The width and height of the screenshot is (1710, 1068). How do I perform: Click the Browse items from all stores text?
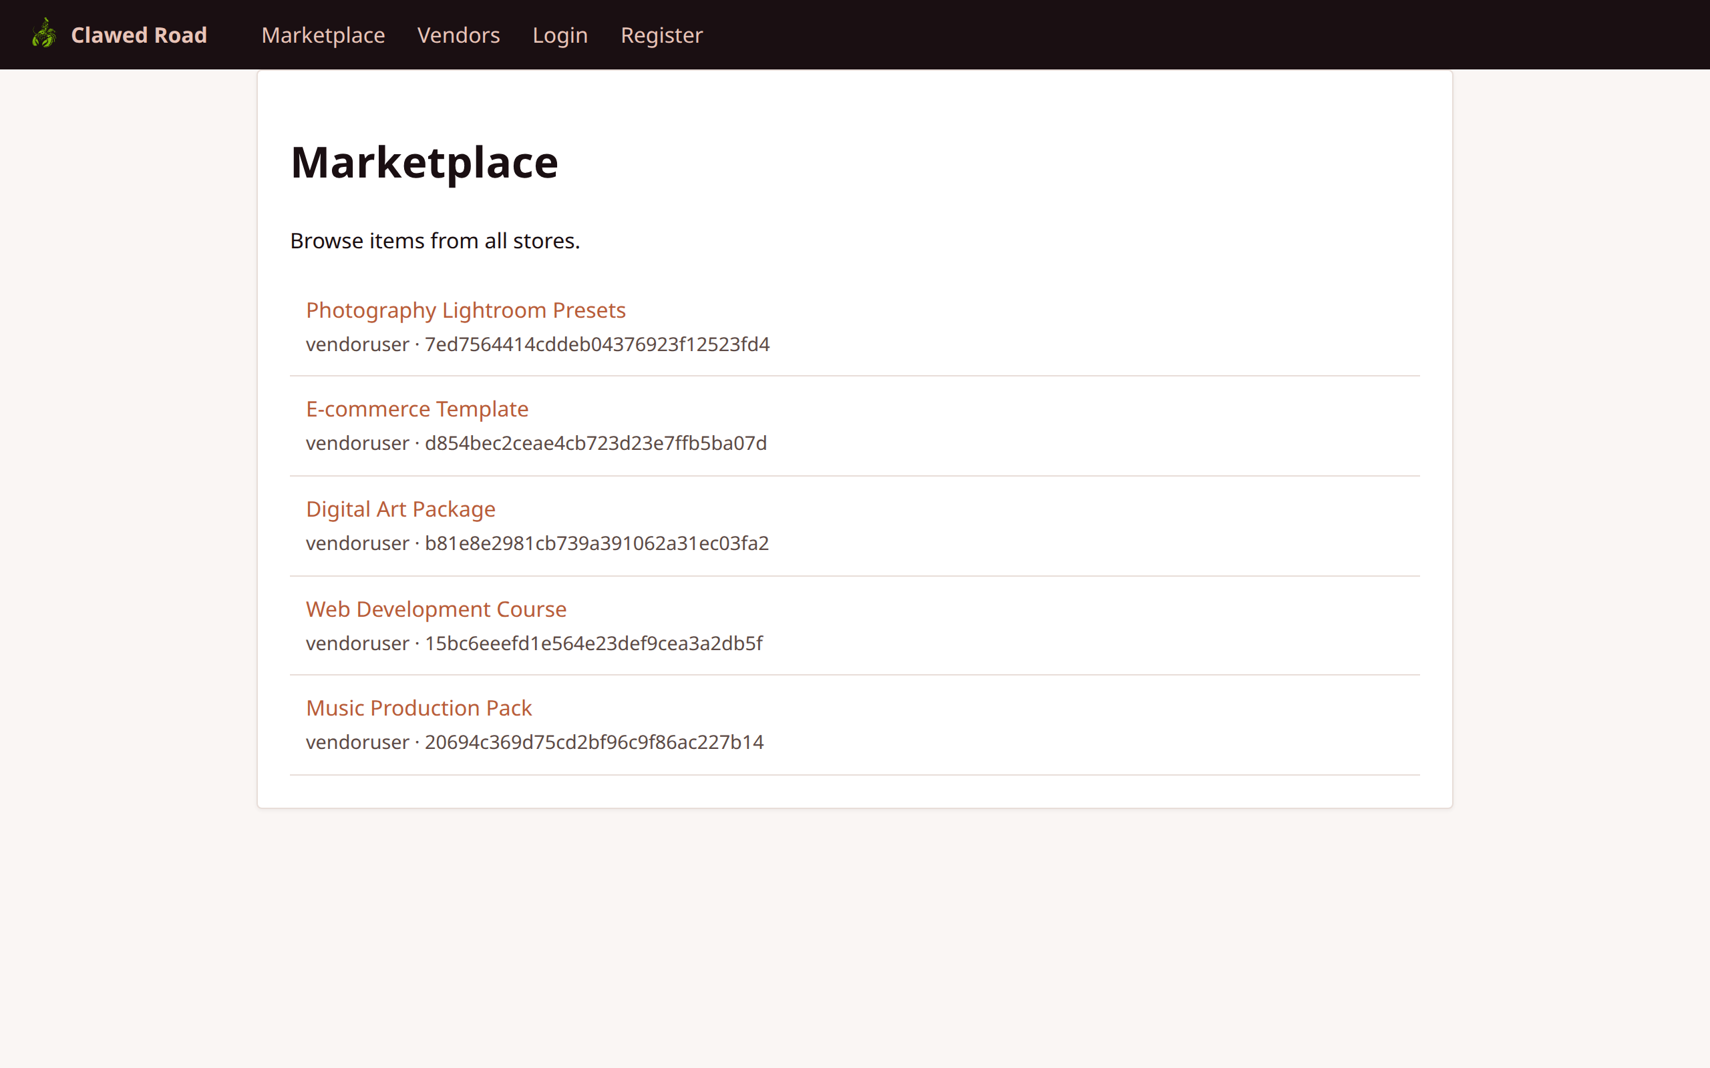pos(435,240)
